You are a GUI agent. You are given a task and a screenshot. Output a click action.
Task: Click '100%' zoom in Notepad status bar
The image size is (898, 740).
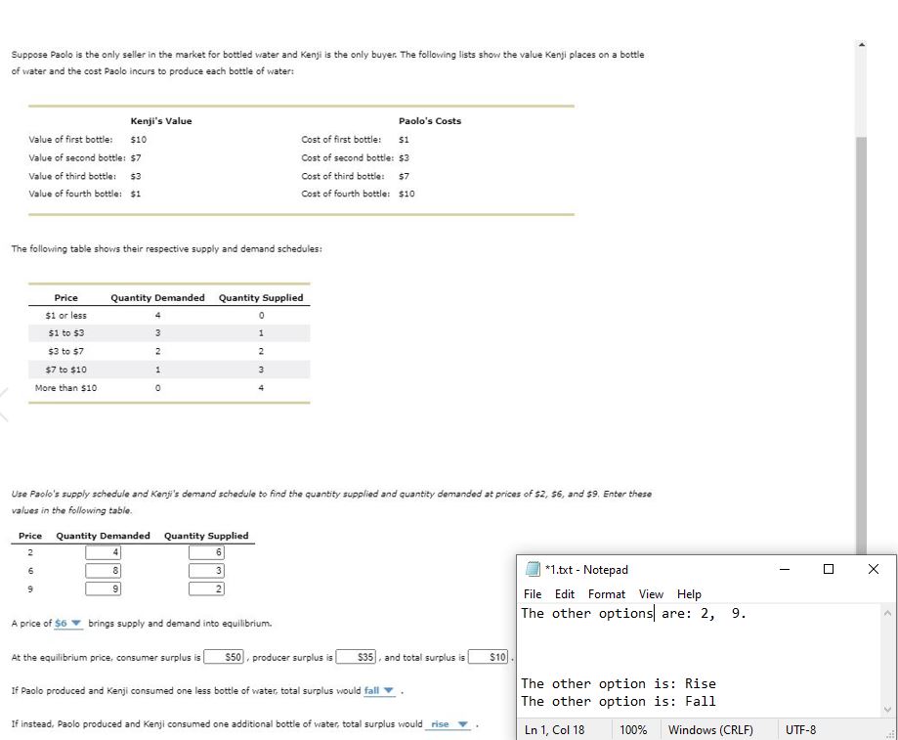point(633,730)
